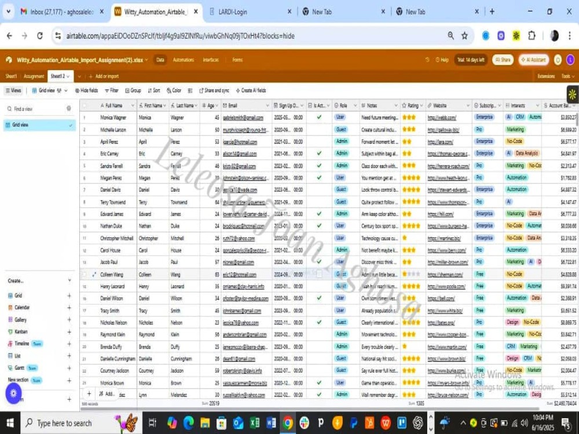Uncheck Is Active for Sandra Farrell
579x434 pixels.
click(319, 165)
